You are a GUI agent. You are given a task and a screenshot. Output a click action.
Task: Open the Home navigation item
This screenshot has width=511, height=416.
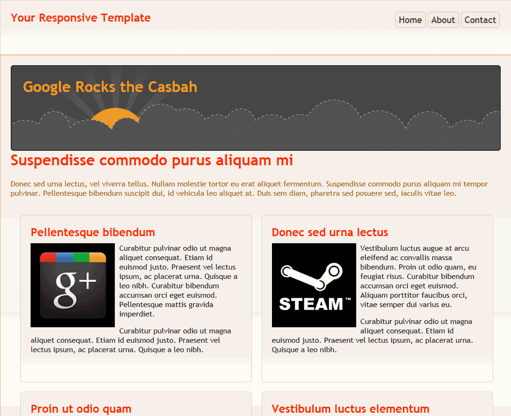[410, 20]
